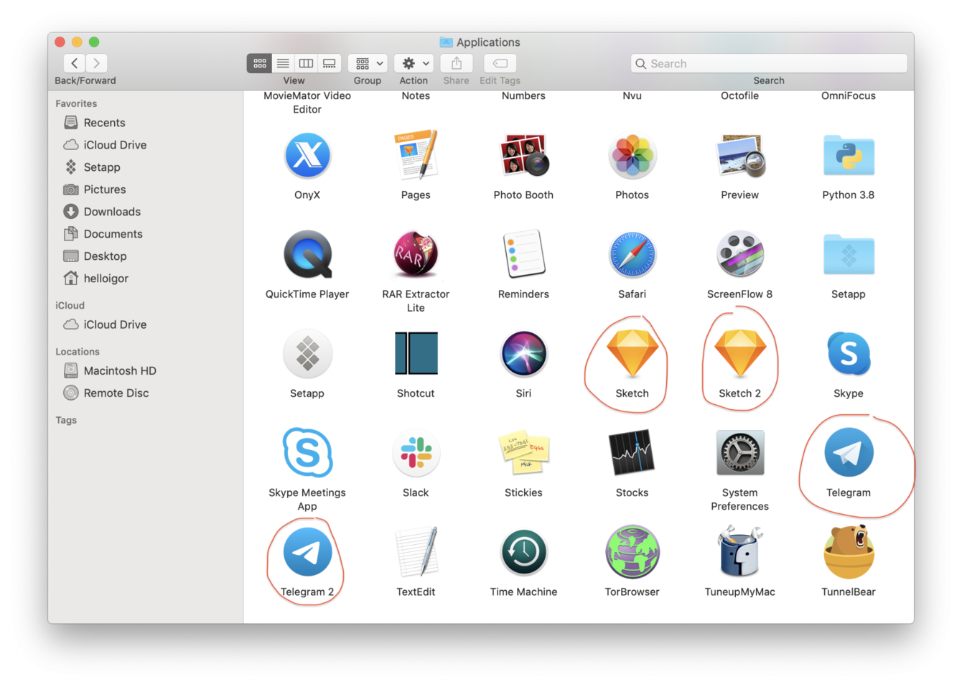Image resolution: width=962 pixels, height=687 pixels.
Task: Open iCloud Drive under iCloud section
Action: click(x=115, y=324)
